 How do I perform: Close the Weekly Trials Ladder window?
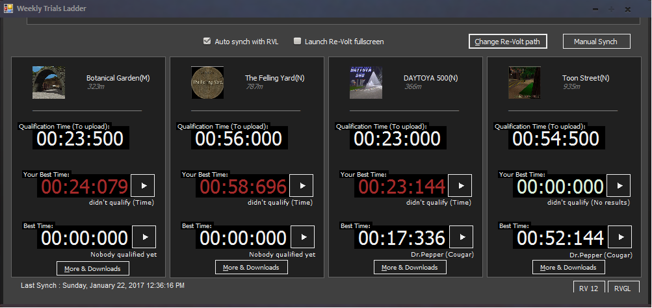click(x=628, y=10)
